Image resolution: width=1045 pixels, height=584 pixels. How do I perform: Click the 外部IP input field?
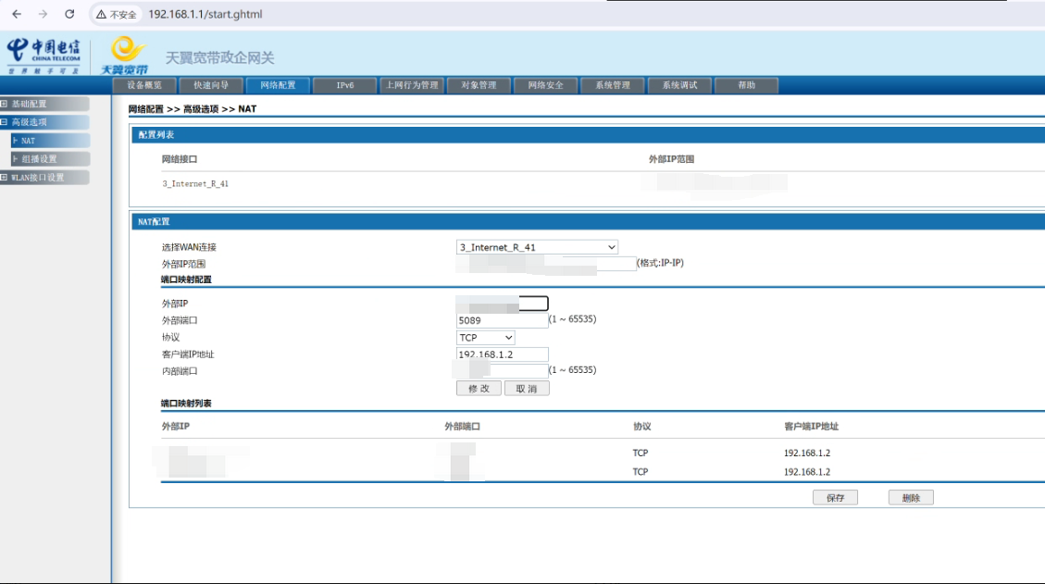coord(503,304)
